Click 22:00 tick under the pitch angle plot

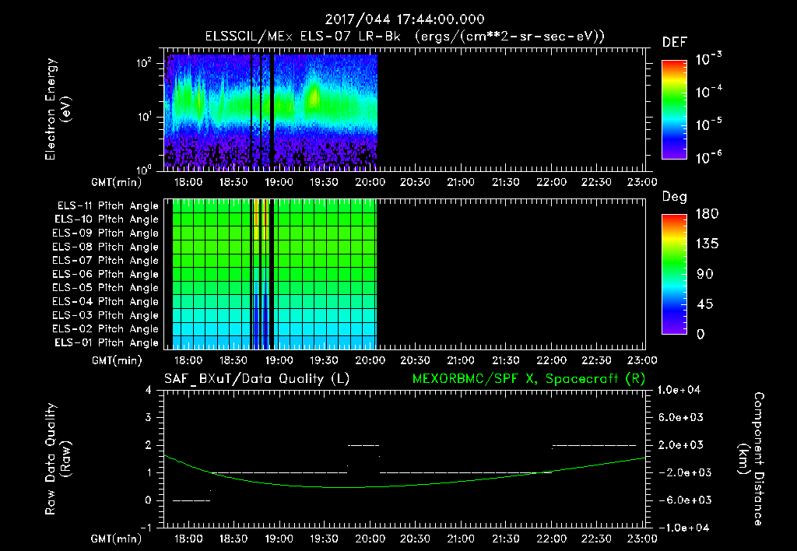[x=552, y=361]
